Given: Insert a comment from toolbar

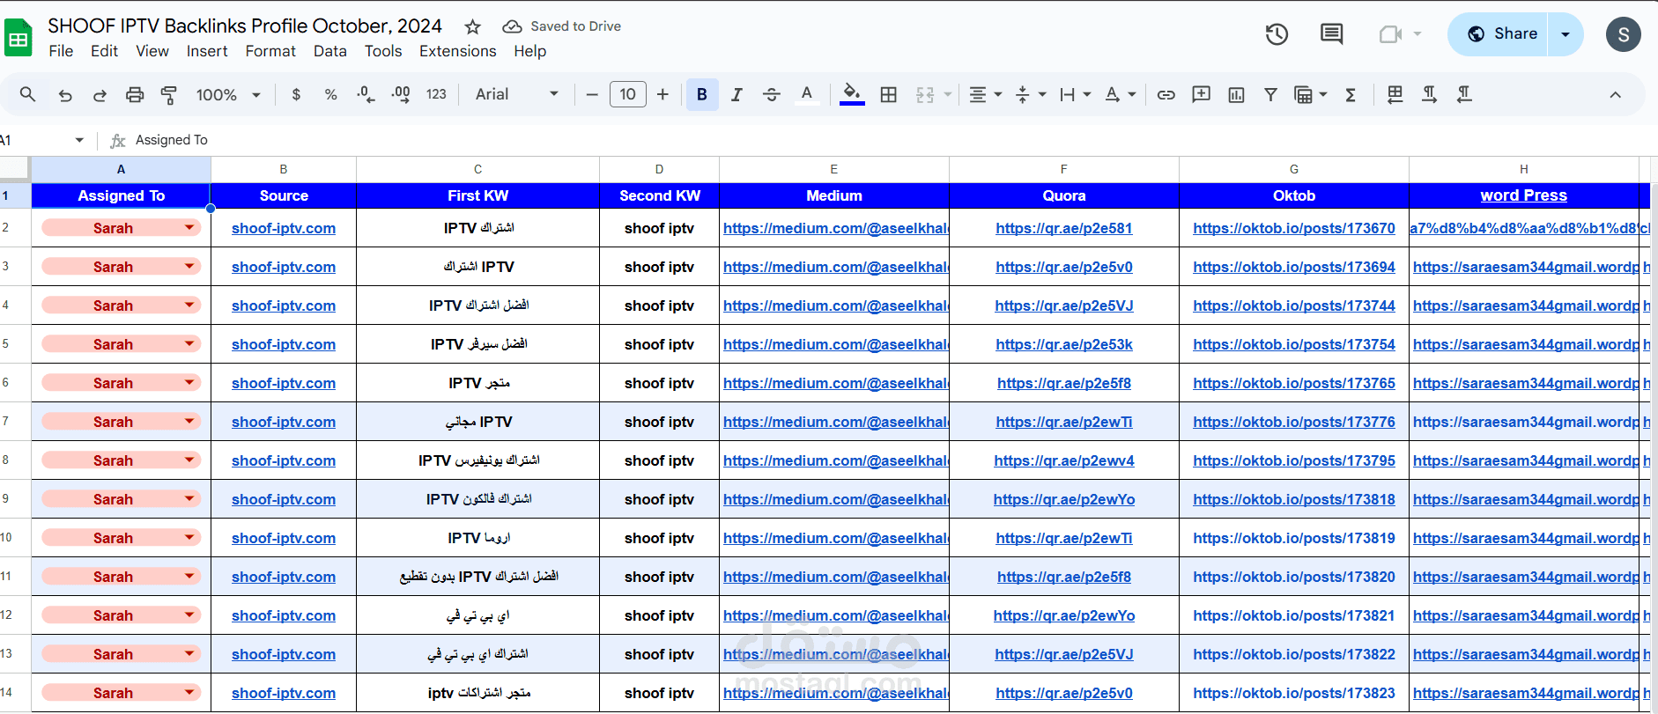Looking at the screenshot, I should click(1201, 94).
